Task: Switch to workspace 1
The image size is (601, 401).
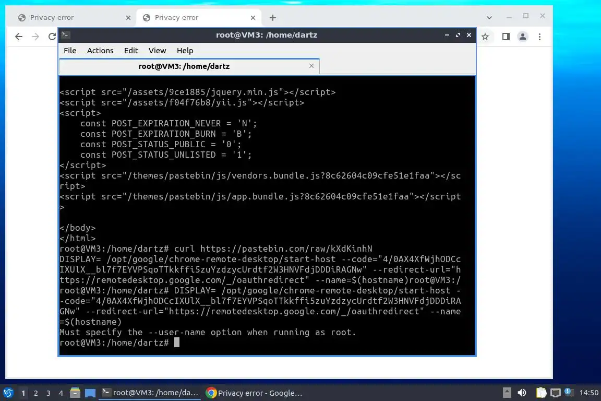Action: 23,393
